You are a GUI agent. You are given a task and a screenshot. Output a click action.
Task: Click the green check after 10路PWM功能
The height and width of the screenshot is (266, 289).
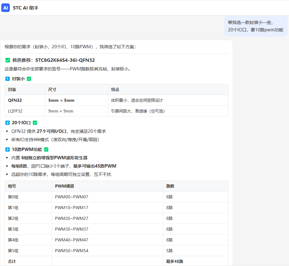pyautogui.click(x=46, y=149)
